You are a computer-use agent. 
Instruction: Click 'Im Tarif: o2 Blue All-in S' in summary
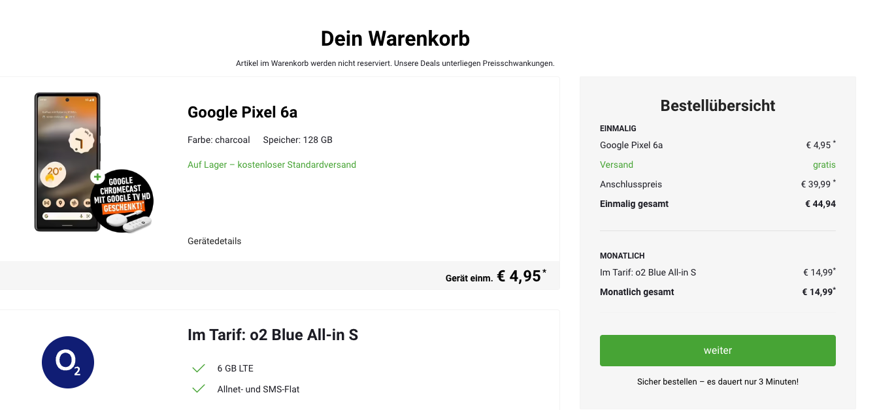(x=648, y=272)
